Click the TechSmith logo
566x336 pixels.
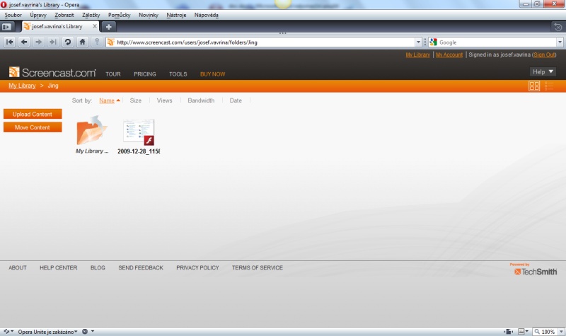(536, 270)
